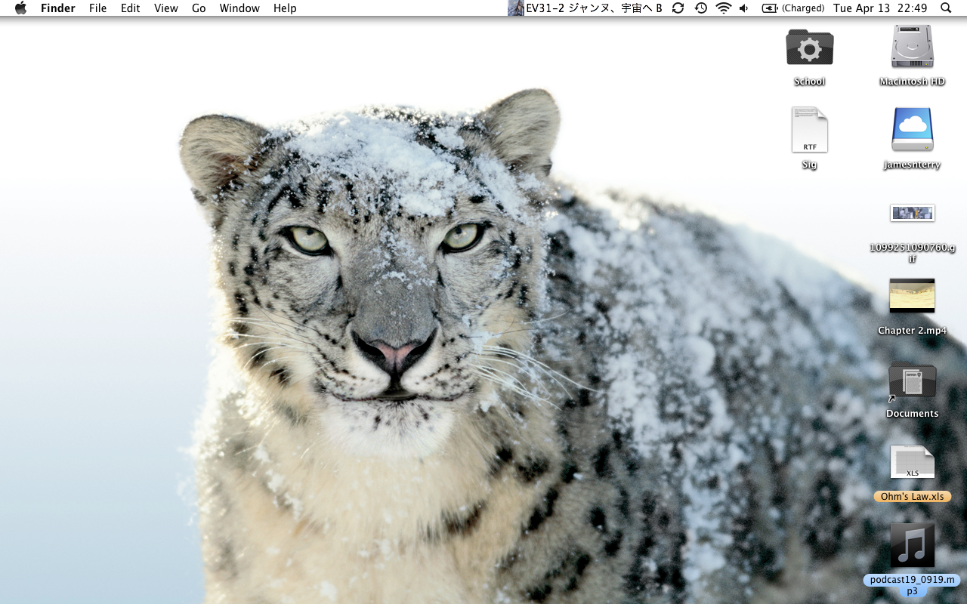
Task: Select the Sig RTF document icon
Action: (810, 130)
